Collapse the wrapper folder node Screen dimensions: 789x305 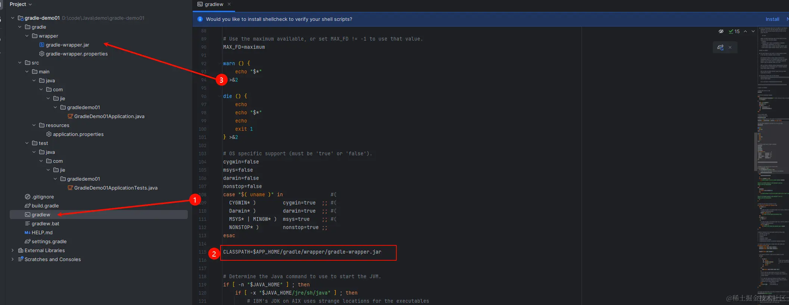click(27, 36)
